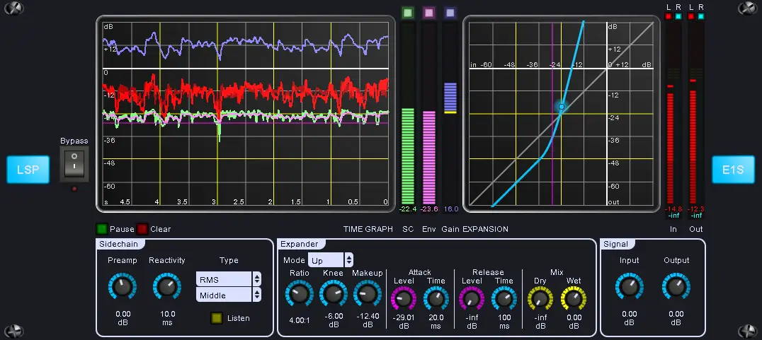The image size is (762, 340).
Task: Click the output meter reading -12.3
Action: pyautogui.click(x=696, y=209)
